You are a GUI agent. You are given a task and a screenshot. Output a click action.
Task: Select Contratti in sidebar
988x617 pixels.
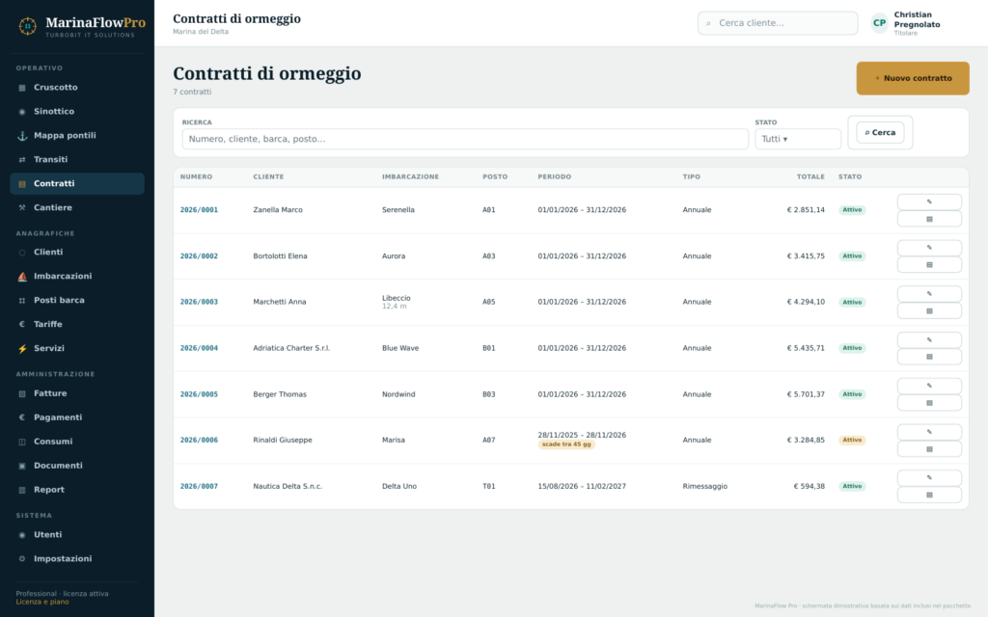(x=77, y=183)
